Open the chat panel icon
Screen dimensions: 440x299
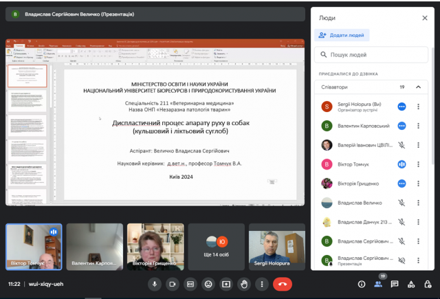point(395,284)
